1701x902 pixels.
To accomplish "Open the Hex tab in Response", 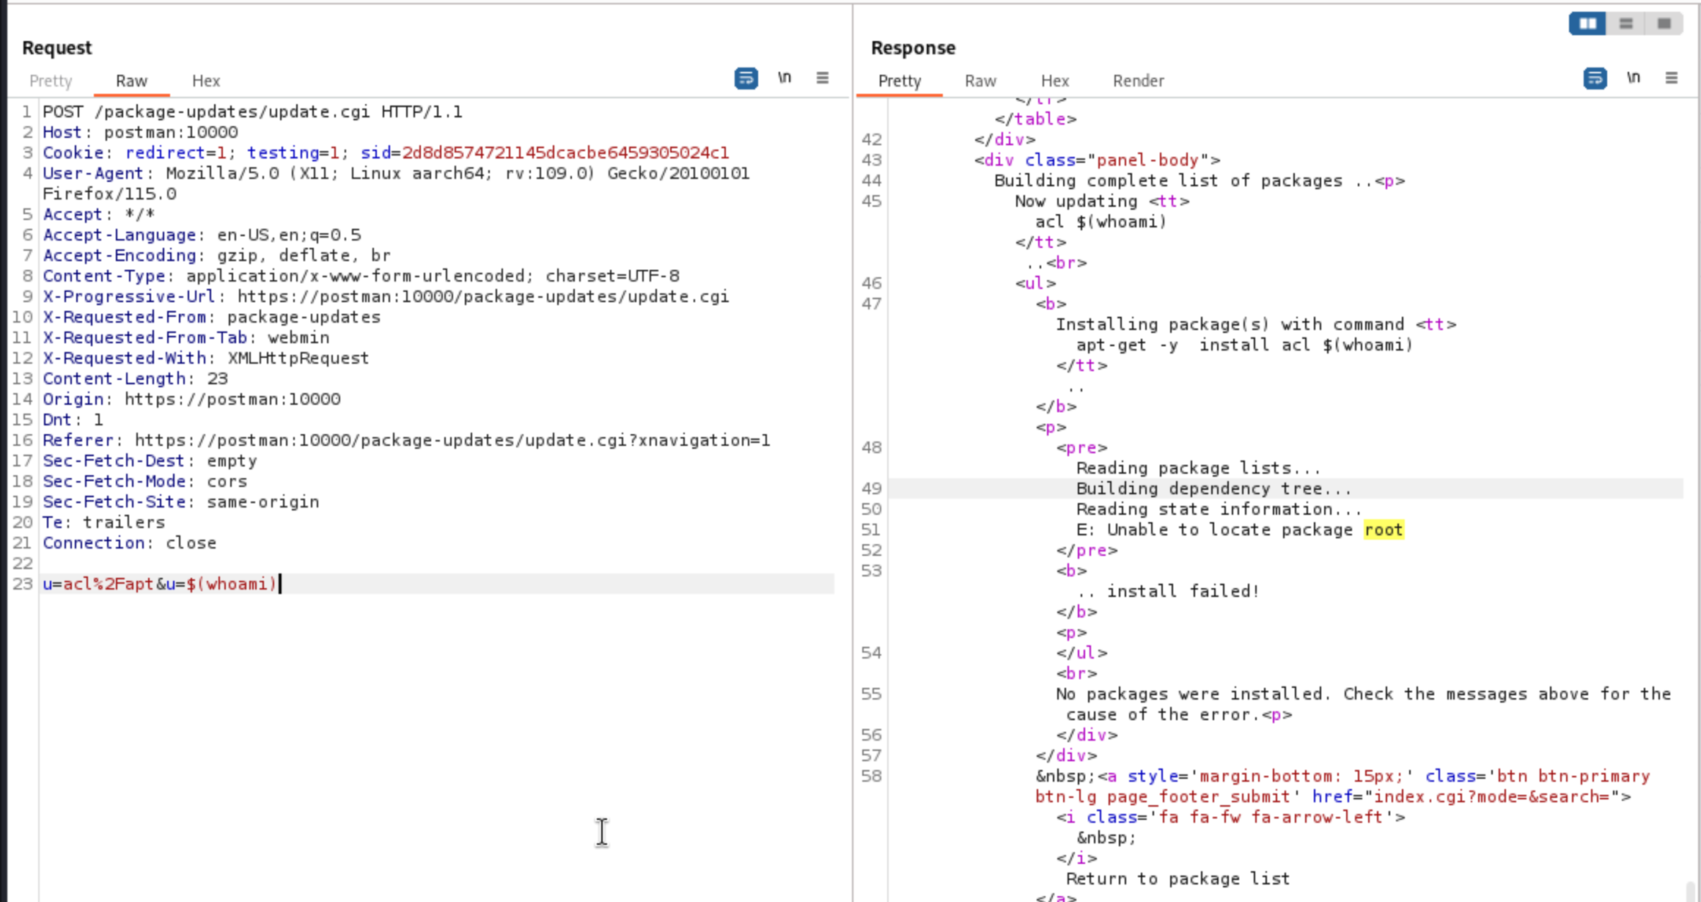I will 1054,81.
